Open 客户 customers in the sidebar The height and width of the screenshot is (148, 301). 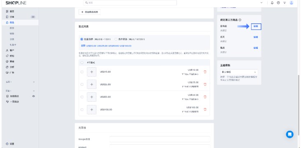pos(10,50)
